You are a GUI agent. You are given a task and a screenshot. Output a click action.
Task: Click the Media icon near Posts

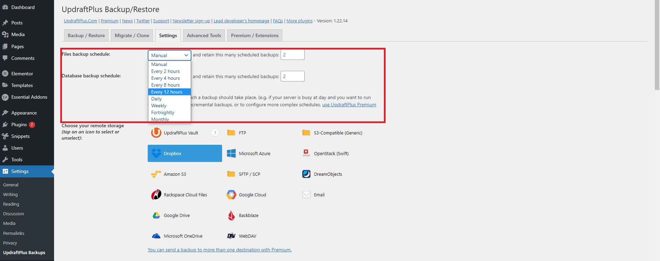pyautogui.click(x=5, y=34)
